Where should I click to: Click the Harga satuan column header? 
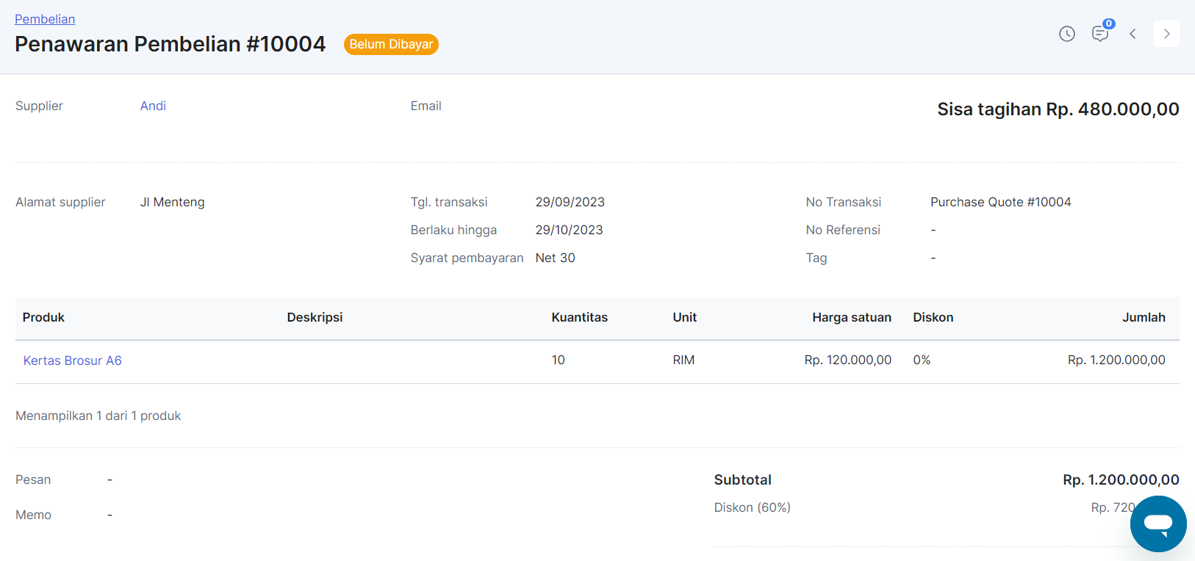pyautogui.click(x=851, y=317)
